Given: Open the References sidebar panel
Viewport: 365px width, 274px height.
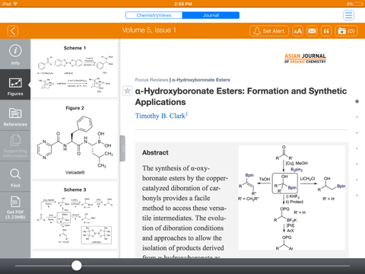Looking at the screenshot, I should point(15,115).
